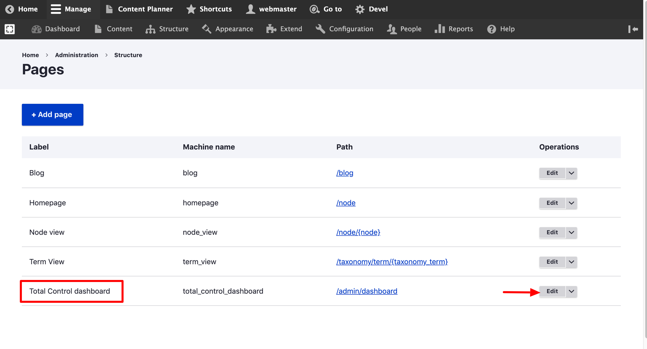Click the Add page button
647x349 pixels.
coord(53,114)
